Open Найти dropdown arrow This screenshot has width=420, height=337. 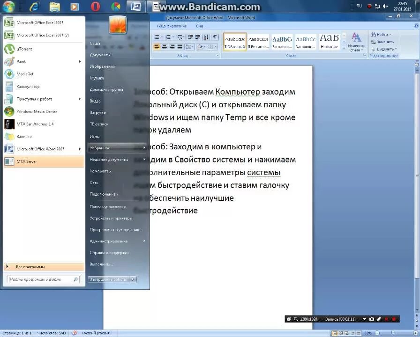390,35
